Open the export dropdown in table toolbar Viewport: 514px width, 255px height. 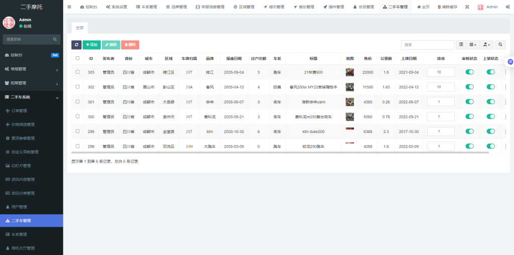tap(487, 45)
